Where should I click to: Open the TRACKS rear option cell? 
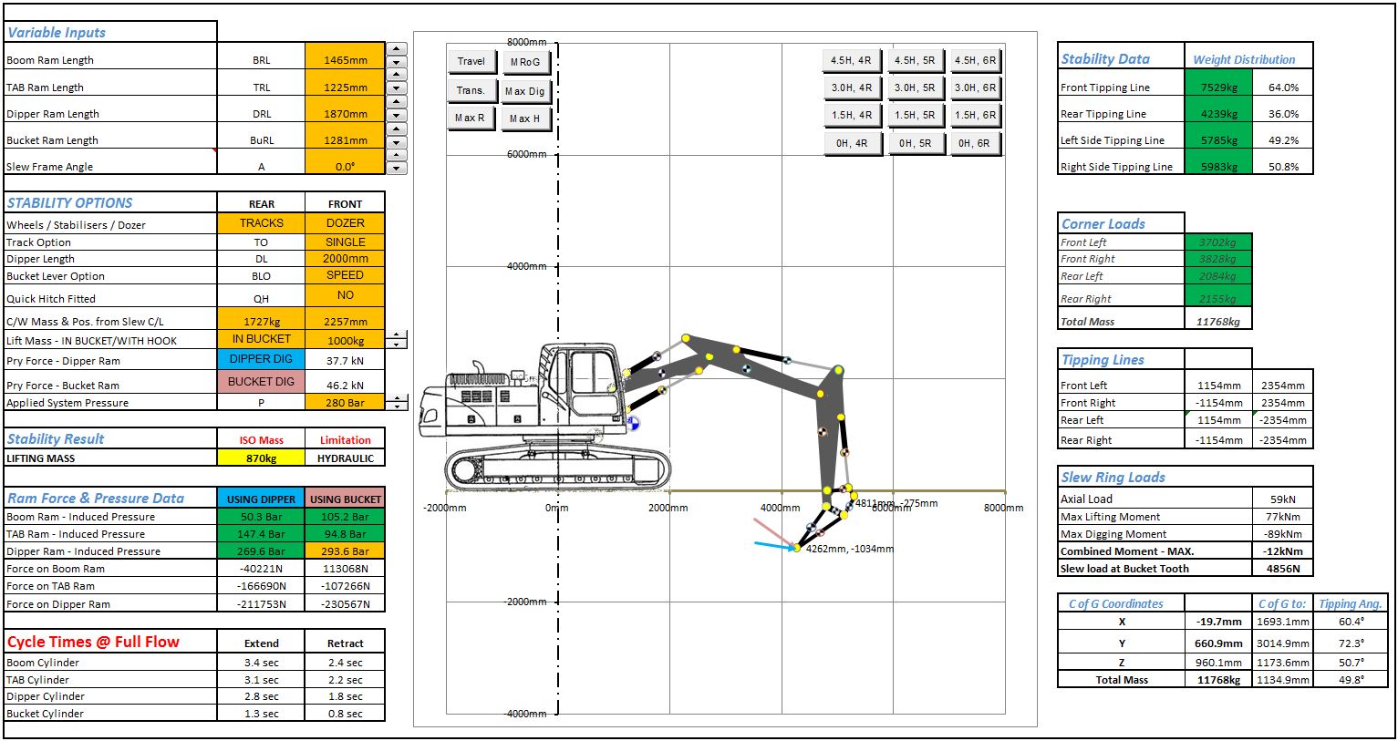(x=261, y=223)
